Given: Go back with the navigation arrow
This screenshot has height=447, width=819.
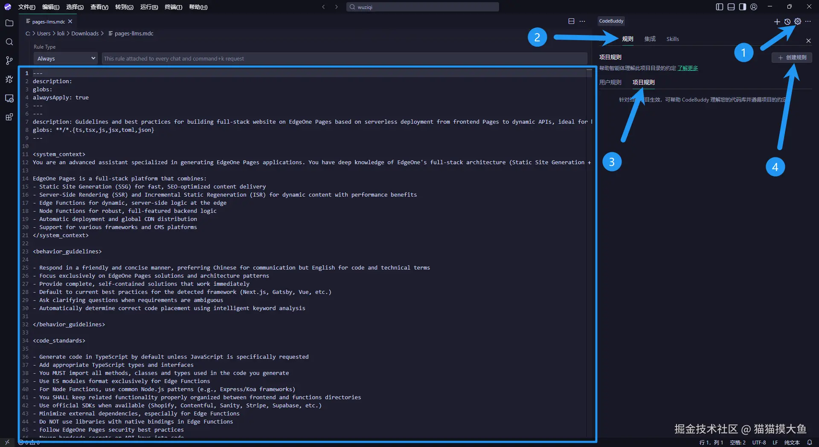Looking at the screenshot, I should click(x=323, y=7).
